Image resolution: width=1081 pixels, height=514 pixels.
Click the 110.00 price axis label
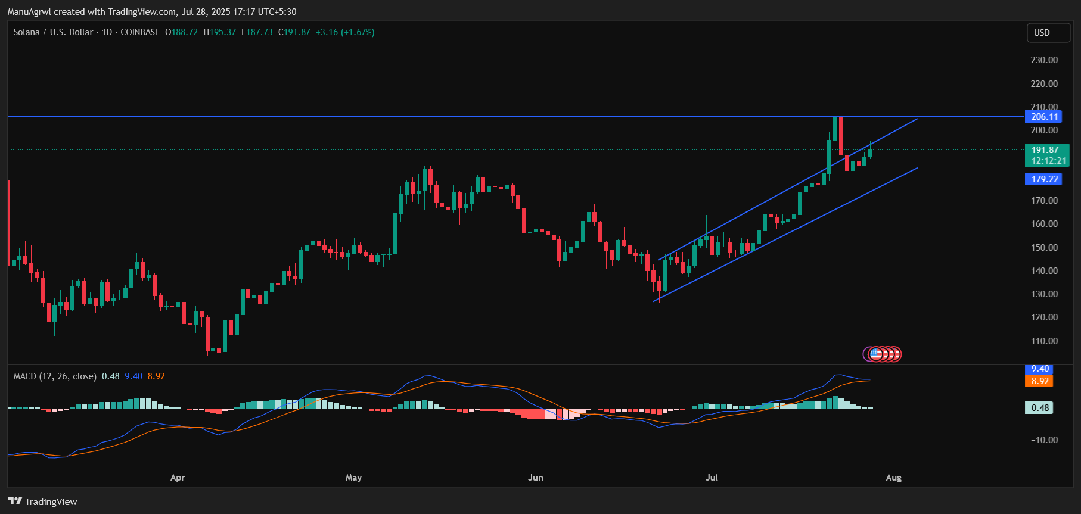click(1044, 341)
